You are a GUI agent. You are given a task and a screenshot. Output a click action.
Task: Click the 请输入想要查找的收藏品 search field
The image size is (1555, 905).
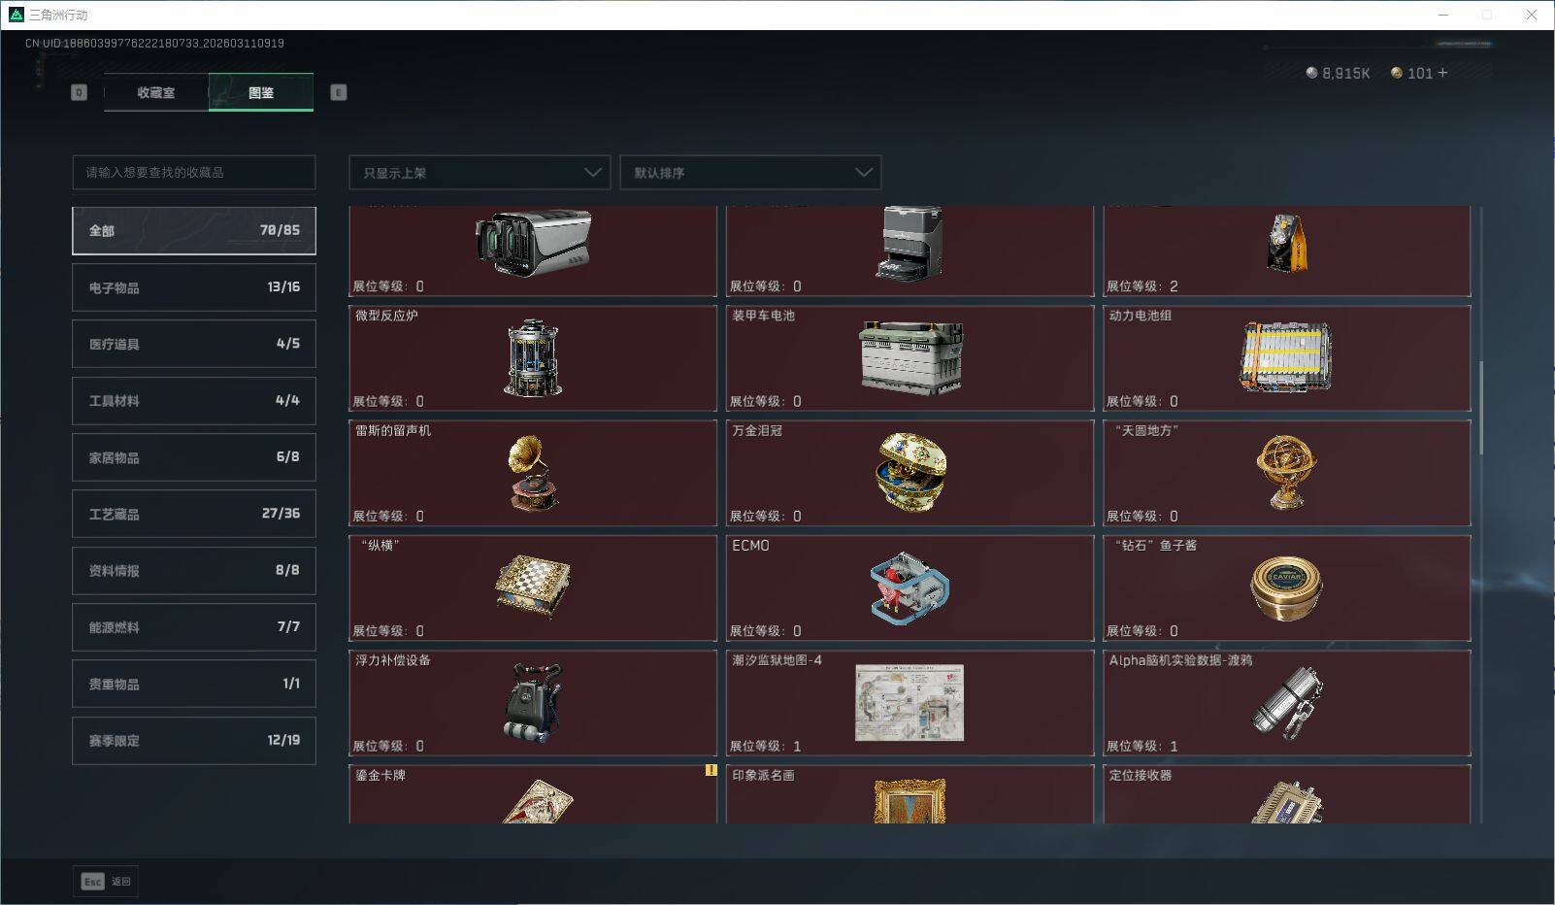tap(194, 173)
